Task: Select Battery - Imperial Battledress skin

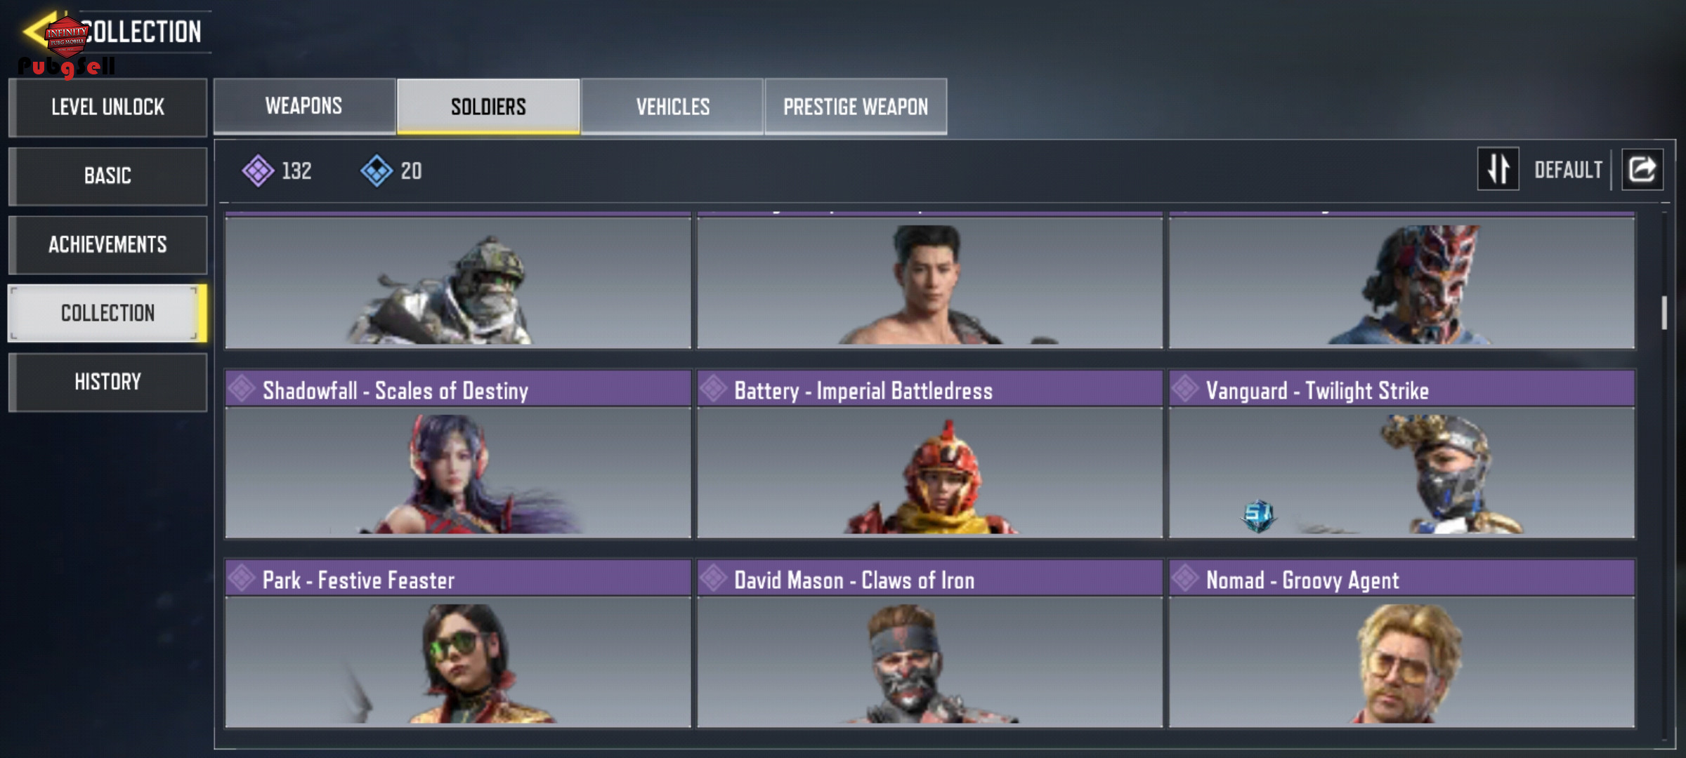Action: [929, 455]
